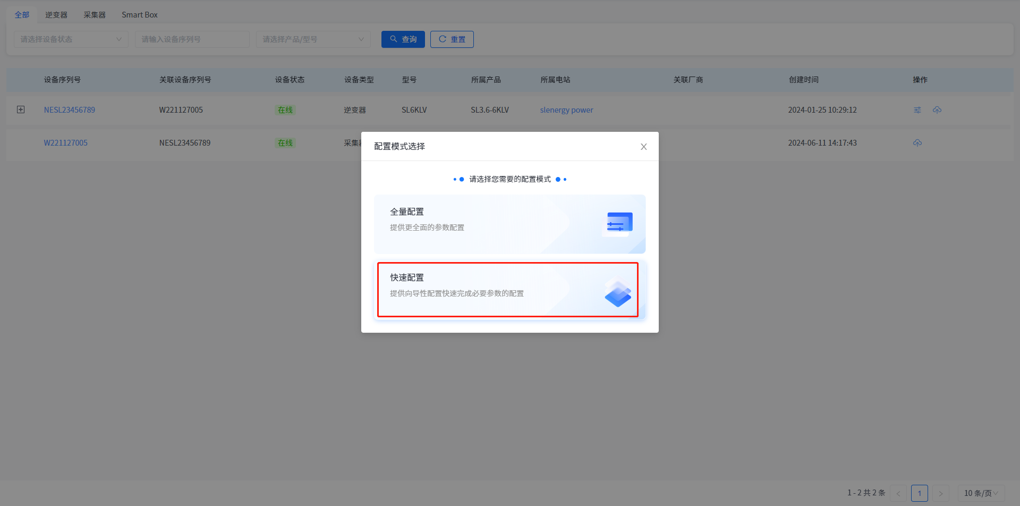1020x506 pixels.
Task: Click cloud upload icon for NESL23456789 row
Action: point(937,110)
